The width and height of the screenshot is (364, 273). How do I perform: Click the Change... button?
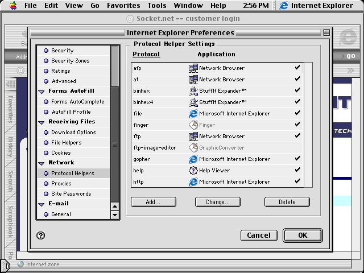coord(217,202)
